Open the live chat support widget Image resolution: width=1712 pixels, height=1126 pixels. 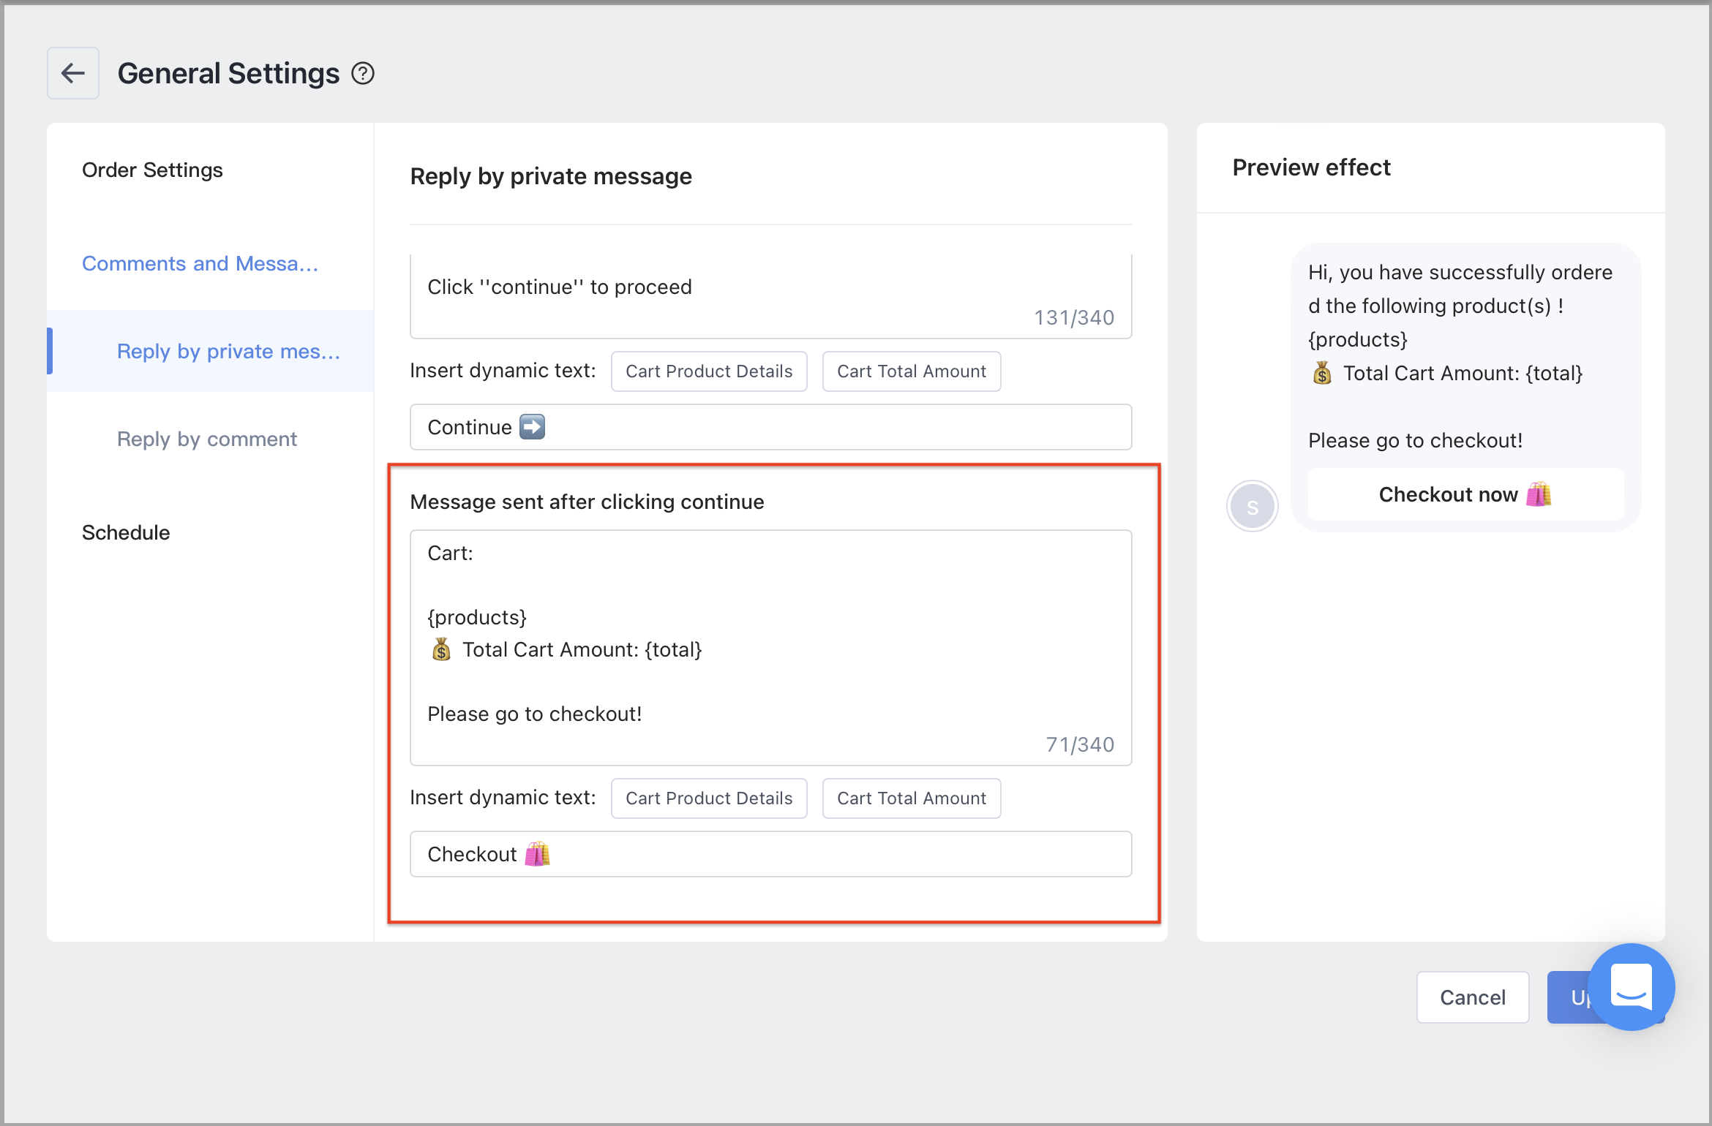1632,987
